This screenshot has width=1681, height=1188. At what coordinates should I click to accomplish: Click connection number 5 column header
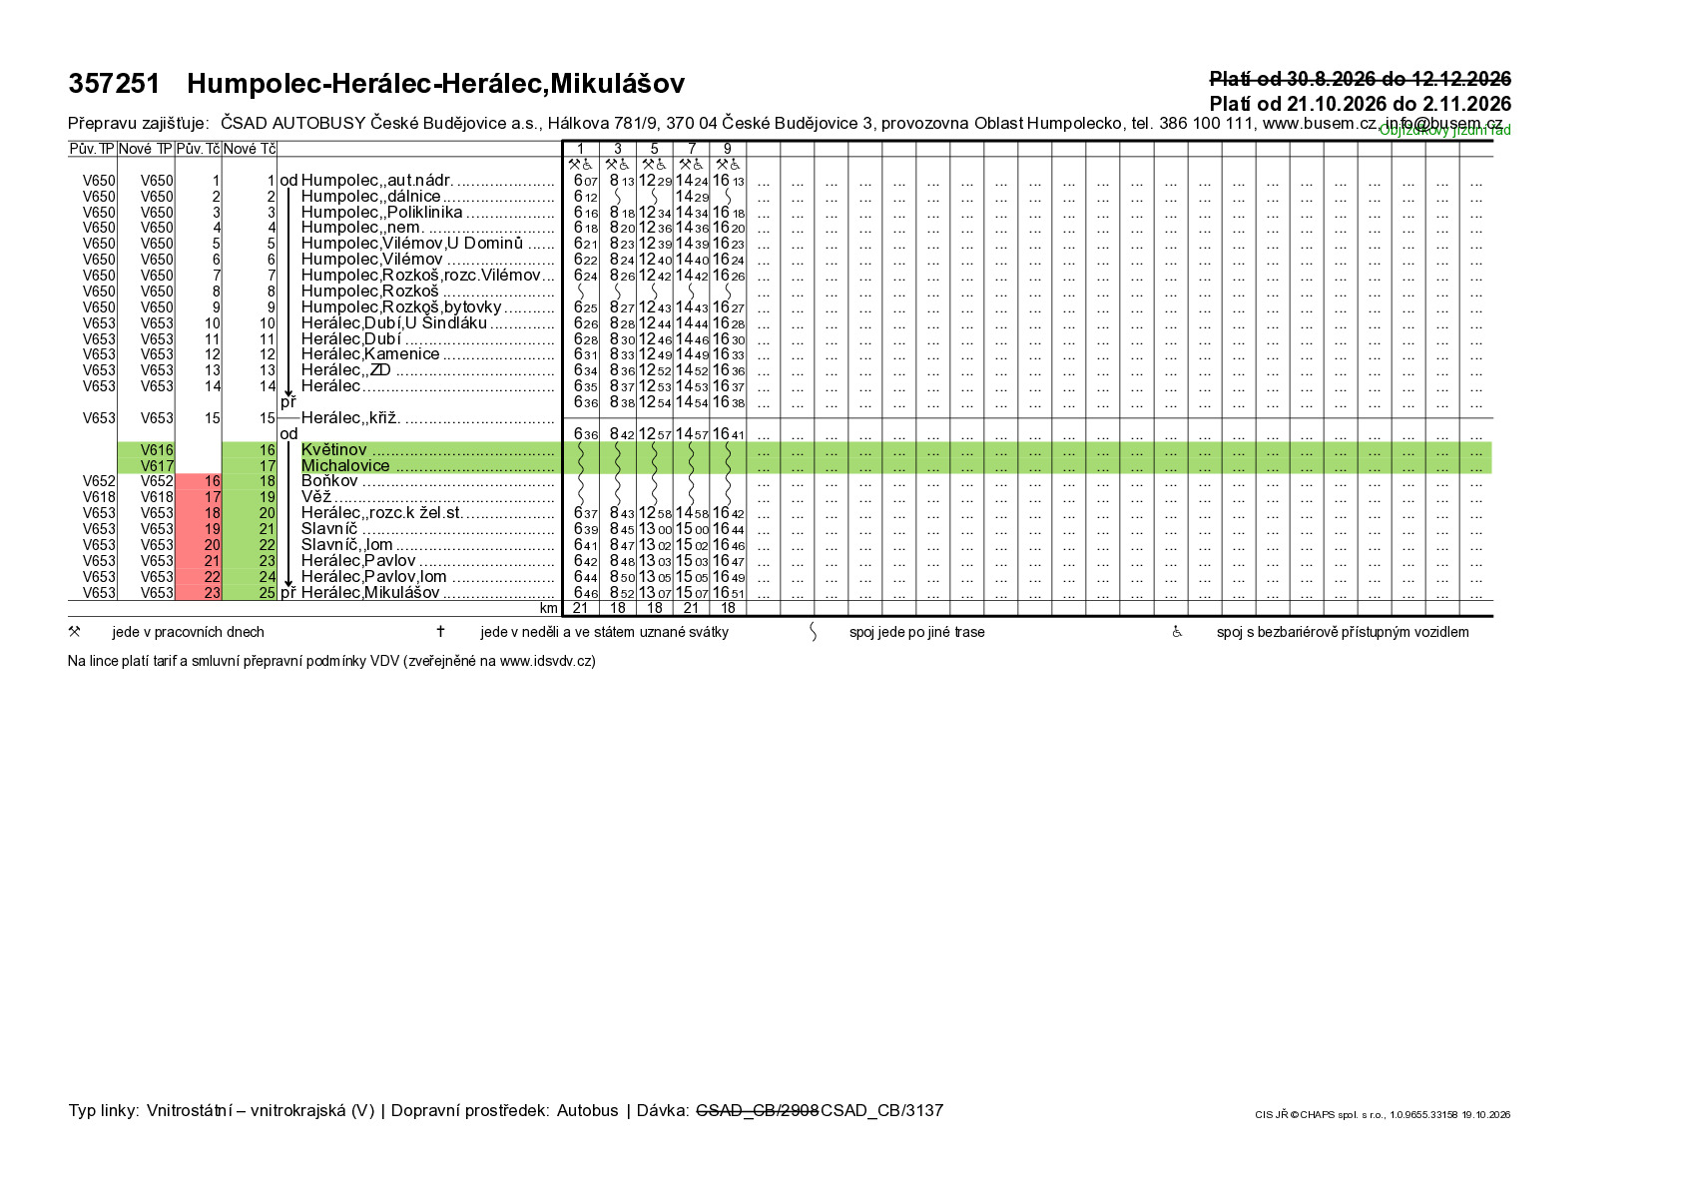pos(654,149)
